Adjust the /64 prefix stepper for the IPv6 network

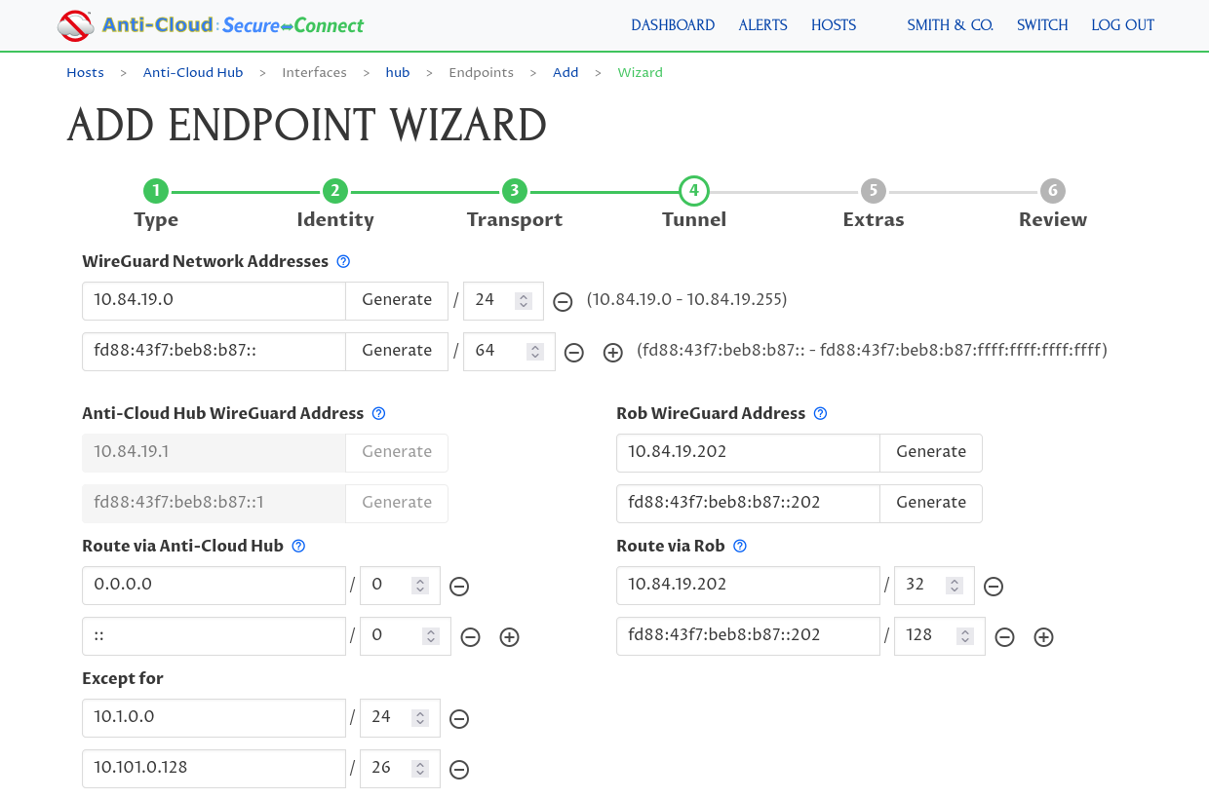534,351
